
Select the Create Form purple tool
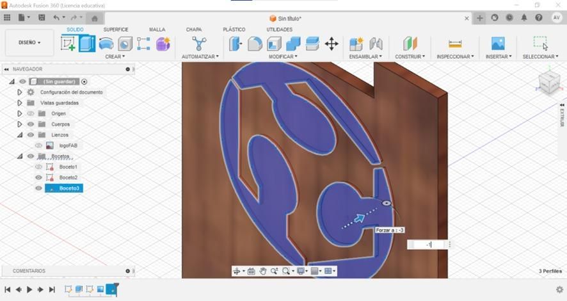click(x=163, y=44)
